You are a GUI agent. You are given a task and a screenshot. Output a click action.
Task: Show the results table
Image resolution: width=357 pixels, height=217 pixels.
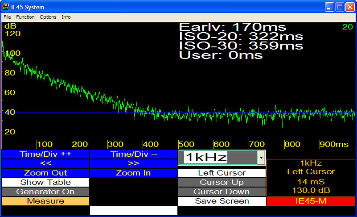[x=45, y=182]
